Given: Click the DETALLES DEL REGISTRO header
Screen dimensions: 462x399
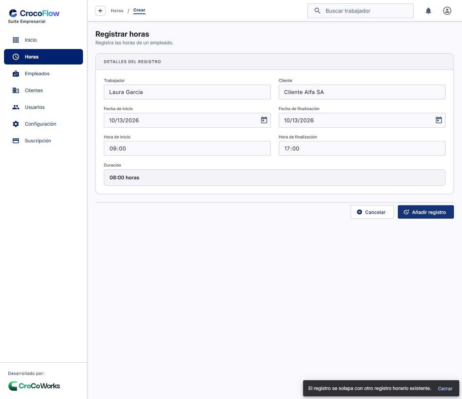Looking at the screenshot, I should click(132, 62).
